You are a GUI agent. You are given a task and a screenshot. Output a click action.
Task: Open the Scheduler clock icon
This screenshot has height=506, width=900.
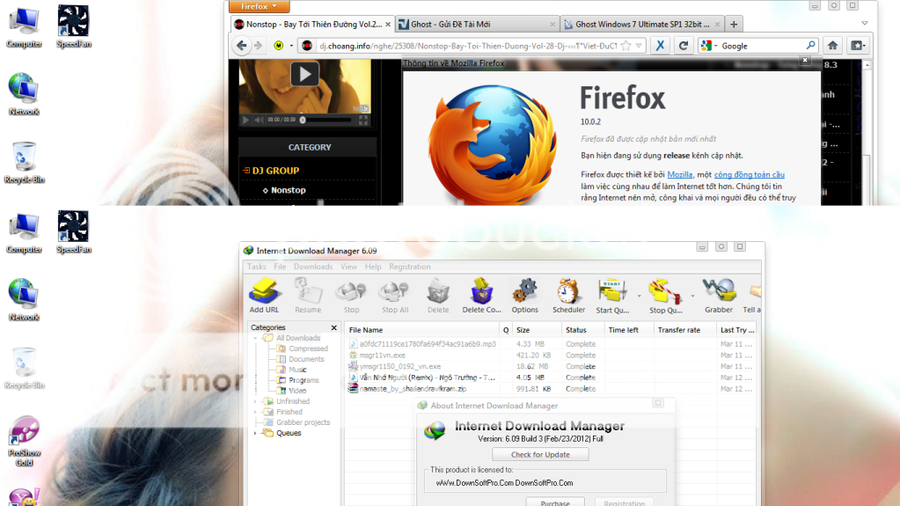pos(568,294)
